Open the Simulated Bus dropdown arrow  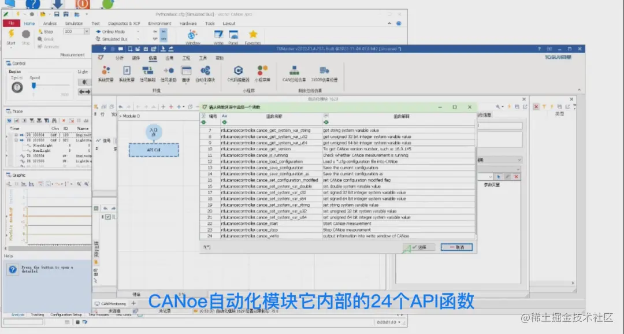coord(138,39)
